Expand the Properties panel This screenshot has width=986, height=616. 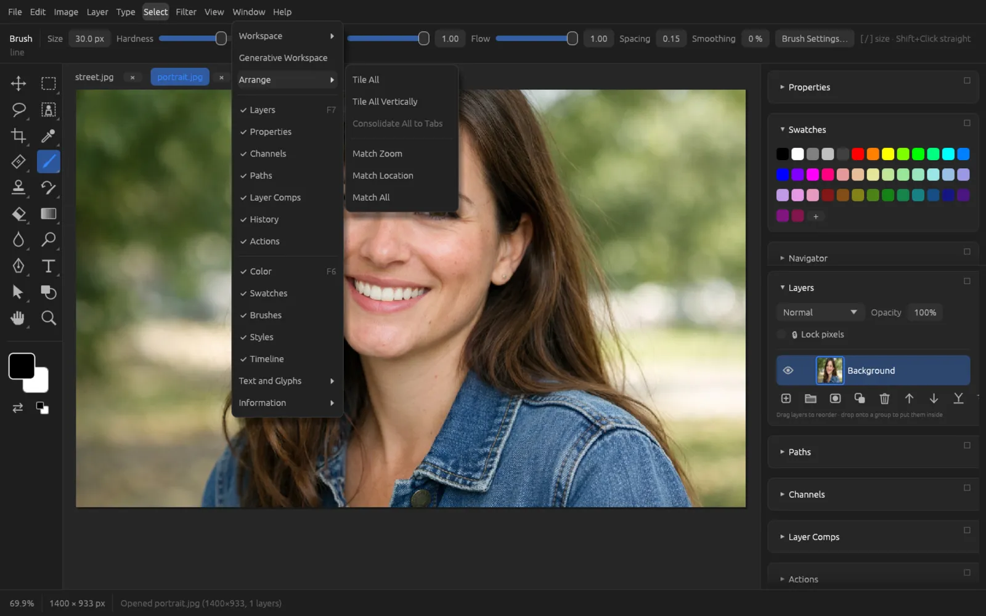click(x=809, y=87)
